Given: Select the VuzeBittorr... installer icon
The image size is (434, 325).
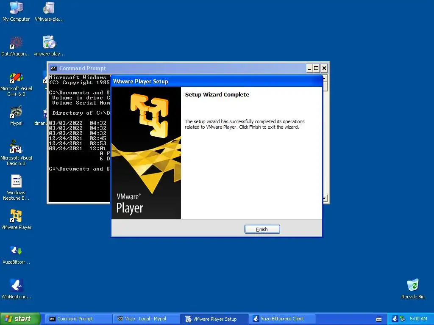Looking at the screenshot, I should click(x=16, y=254).
